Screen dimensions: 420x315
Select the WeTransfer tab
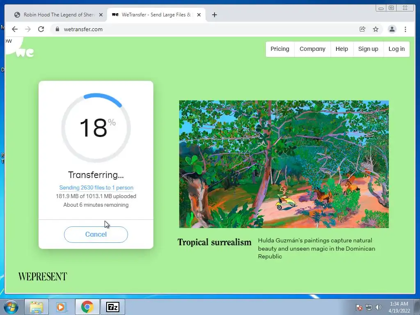(156, 15)
